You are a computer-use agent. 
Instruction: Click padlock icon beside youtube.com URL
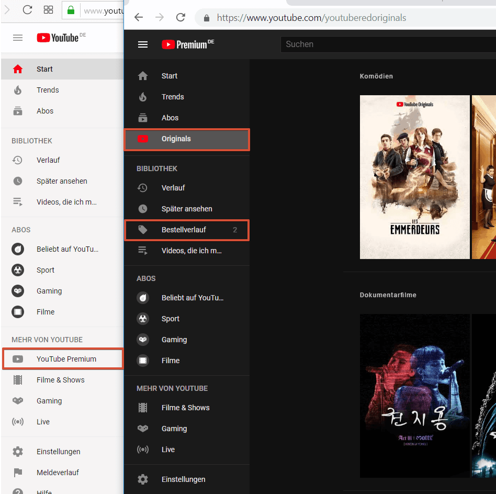[207, 18]
